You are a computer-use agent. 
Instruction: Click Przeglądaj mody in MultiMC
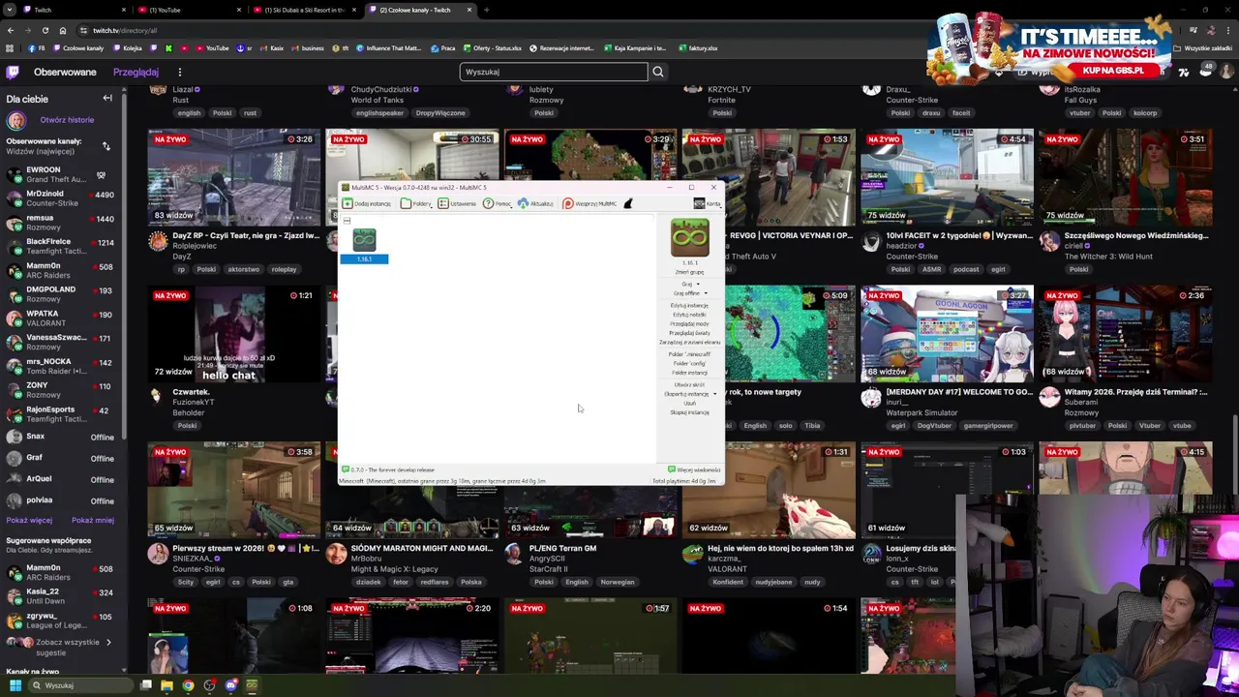point(689,324)
